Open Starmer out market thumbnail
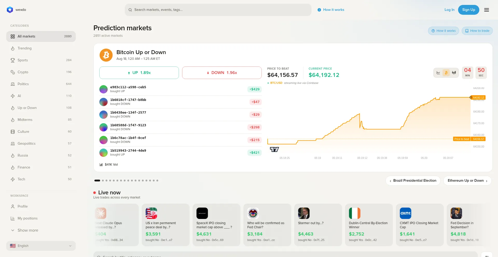This screenshot has height=257, width=498. pos(304,213)
